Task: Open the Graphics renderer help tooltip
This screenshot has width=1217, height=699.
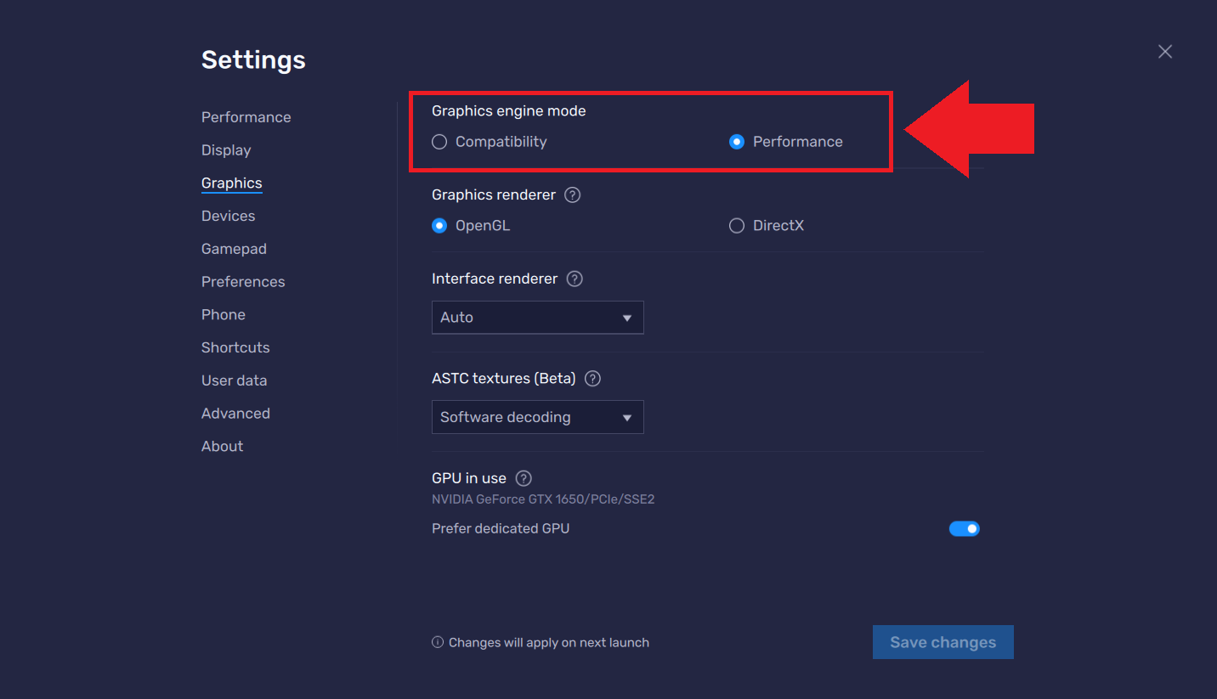Action: pyautogui.click(x=572, y=194)
